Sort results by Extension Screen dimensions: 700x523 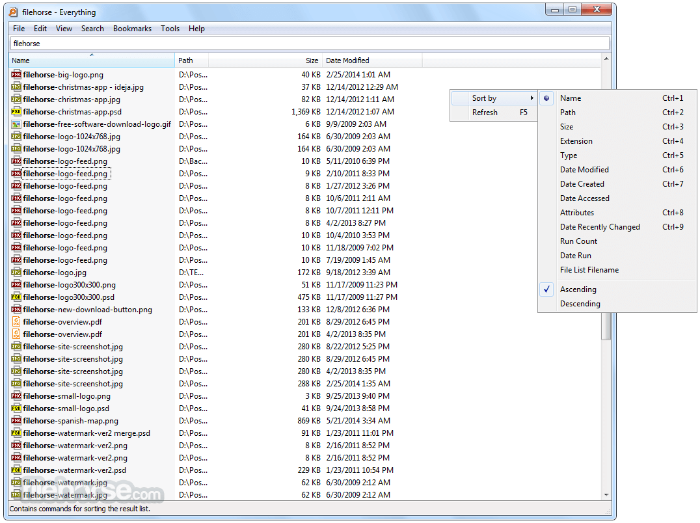point(617,141)
